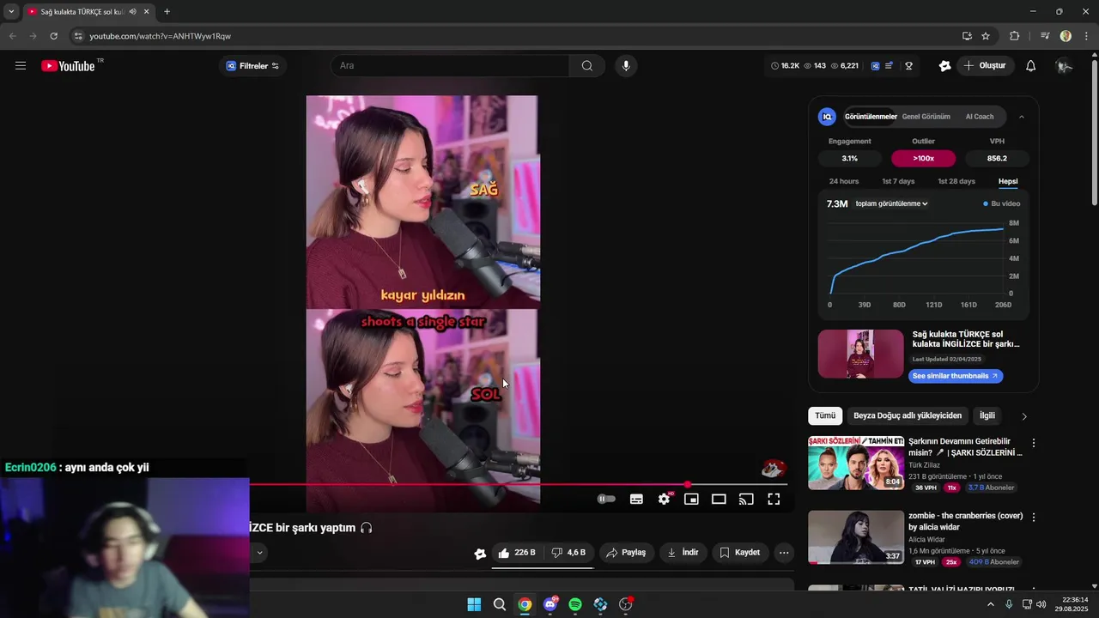Open the AI Coach tab
The width and height of the screenshot is (1099, 618).
(x=980, y=117)
